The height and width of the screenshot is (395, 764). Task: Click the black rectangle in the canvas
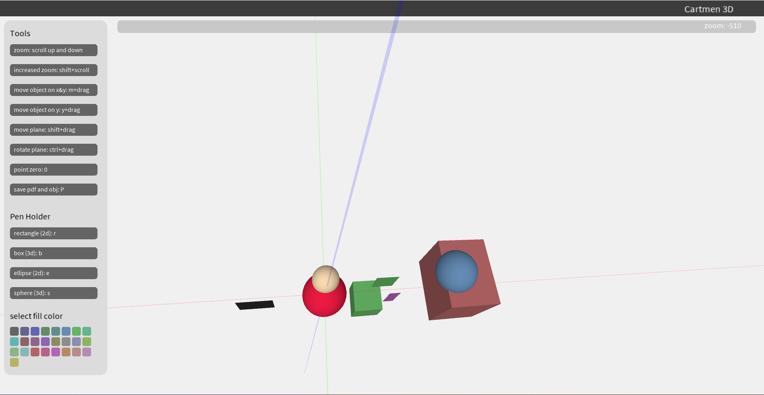click(255, 305)
